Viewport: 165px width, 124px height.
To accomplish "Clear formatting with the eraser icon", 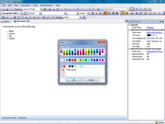I will point(145,13).
